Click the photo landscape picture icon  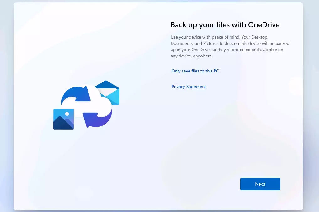[x=64, y=119]
